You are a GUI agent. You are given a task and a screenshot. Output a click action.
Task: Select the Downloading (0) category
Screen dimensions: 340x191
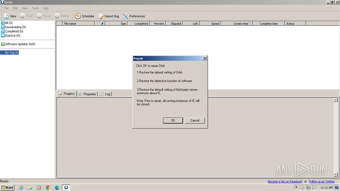click(14, 27)
